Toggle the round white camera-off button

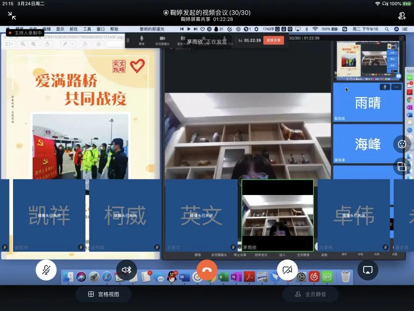tap(287, 270)
